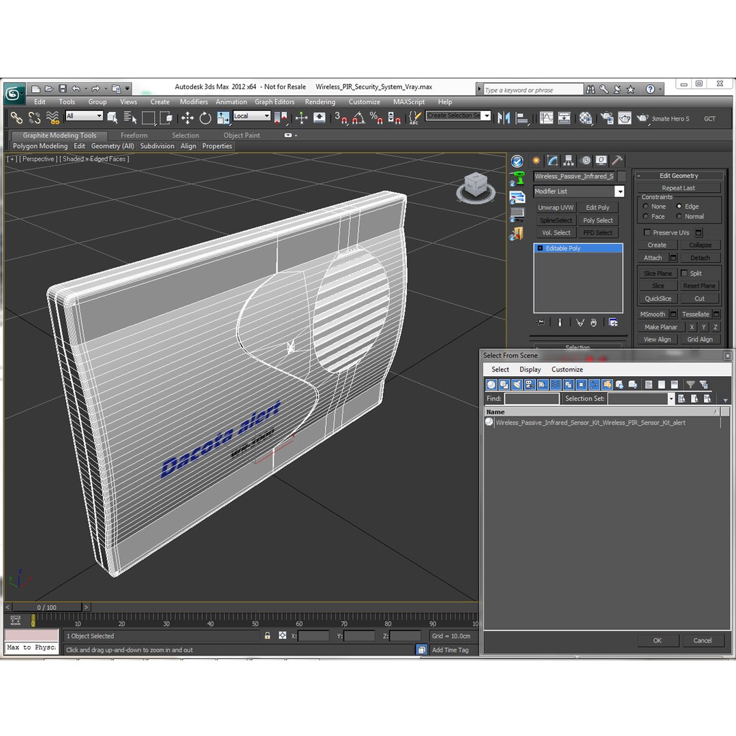Open the Modifiers menu
This screenshot has width=736, height=736.
(x=194, y=102)
